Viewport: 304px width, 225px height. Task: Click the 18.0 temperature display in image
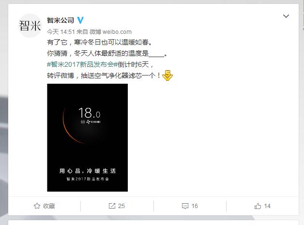point(90,113)
